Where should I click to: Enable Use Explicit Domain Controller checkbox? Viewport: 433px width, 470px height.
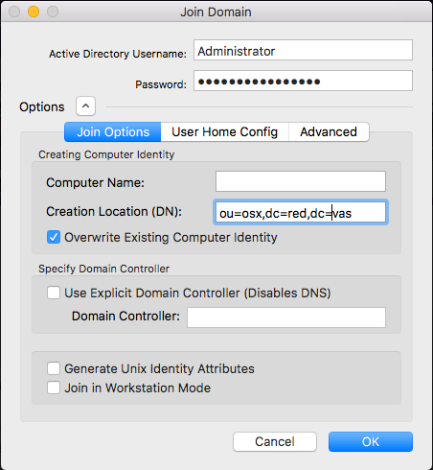point(54,293)
